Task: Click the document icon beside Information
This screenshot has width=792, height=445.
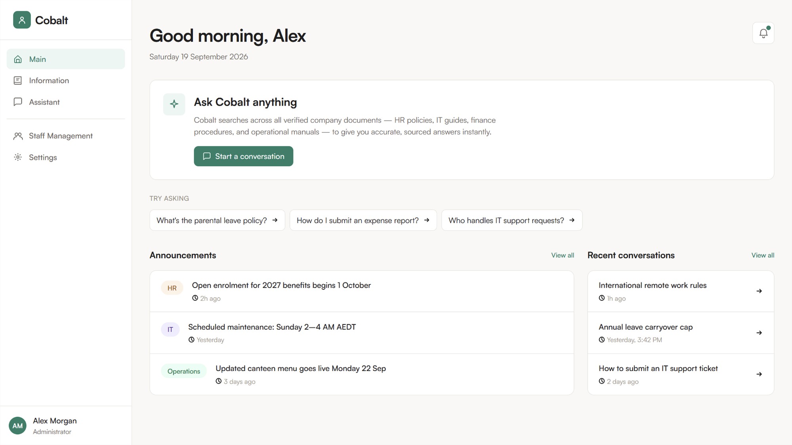Action: [x=18, y=80]
